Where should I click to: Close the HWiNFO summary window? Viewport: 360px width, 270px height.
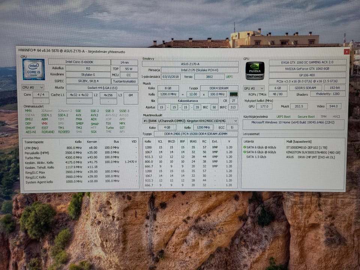point(346,52)
